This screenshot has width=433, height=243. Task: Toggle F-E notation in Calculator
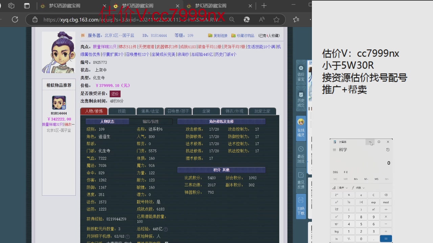[346, 172]
